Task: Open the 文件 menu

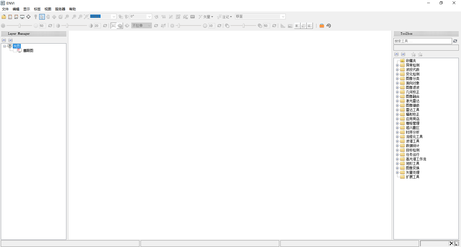Action: click(x=5, y=9)
